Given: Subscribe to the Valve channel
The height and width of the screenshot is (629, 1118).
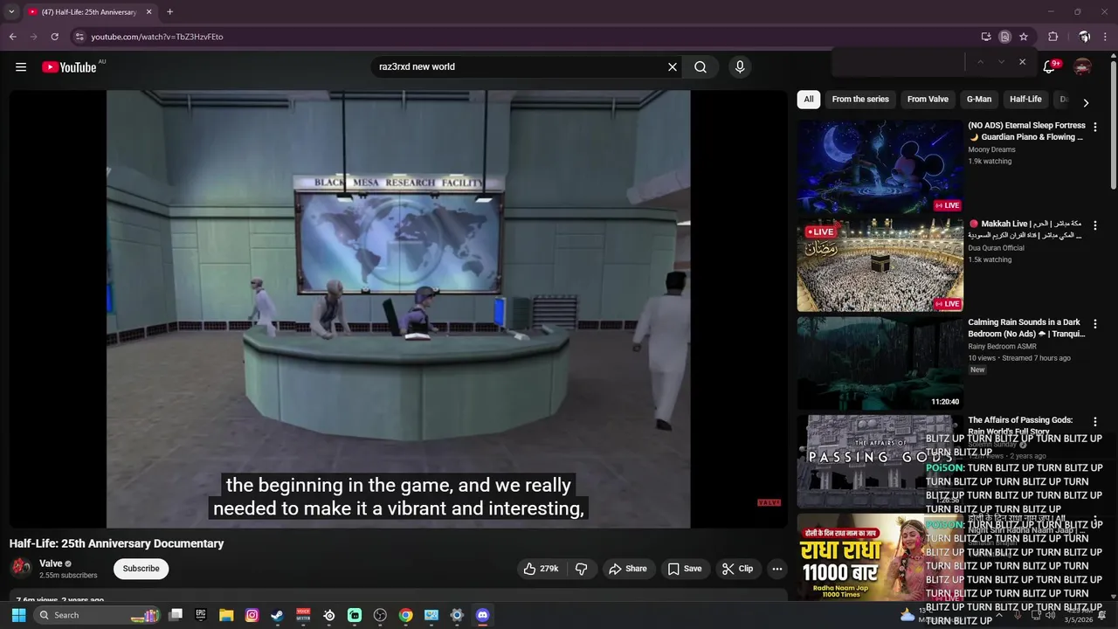Looking at the screenshot, I should [141, 569].
